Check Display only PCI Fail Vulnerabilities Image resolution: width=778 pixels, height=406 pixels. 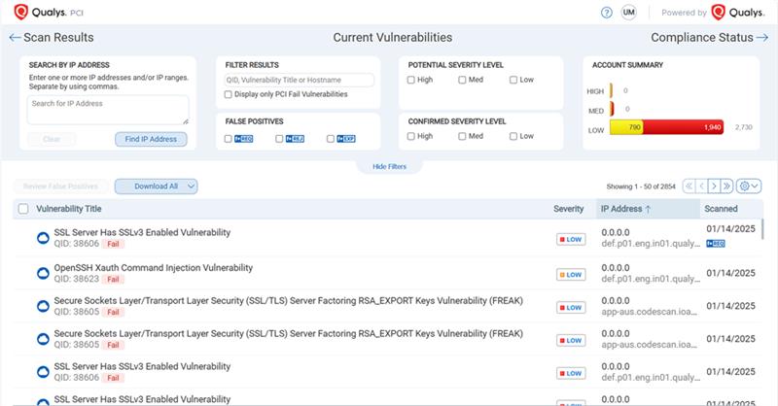coord(229,94)
